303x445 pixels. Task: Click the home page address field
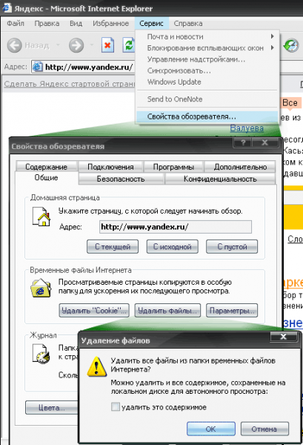tap(176, 227)
